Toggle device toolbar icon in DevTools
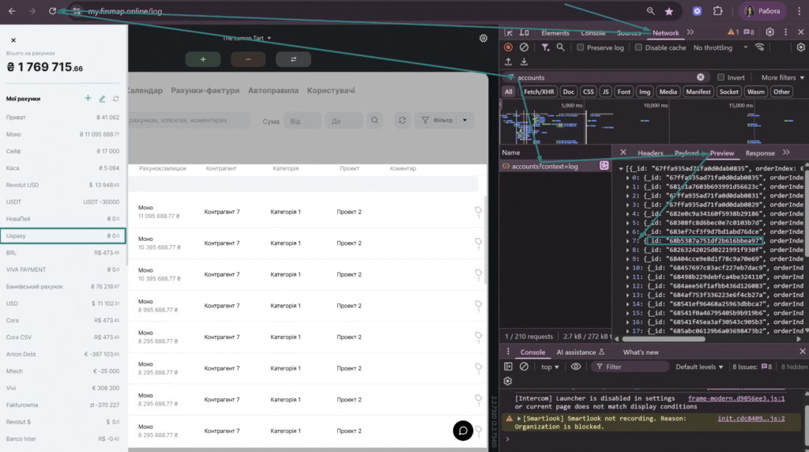Image resolution: width=809 pixels, height=452 pixels. [524, 32]
